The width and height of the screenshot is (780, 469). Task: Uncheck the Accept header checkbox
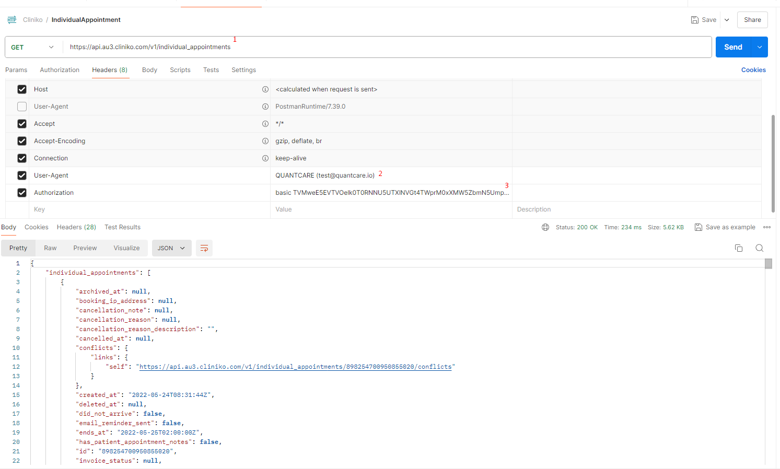pos(22,124)
